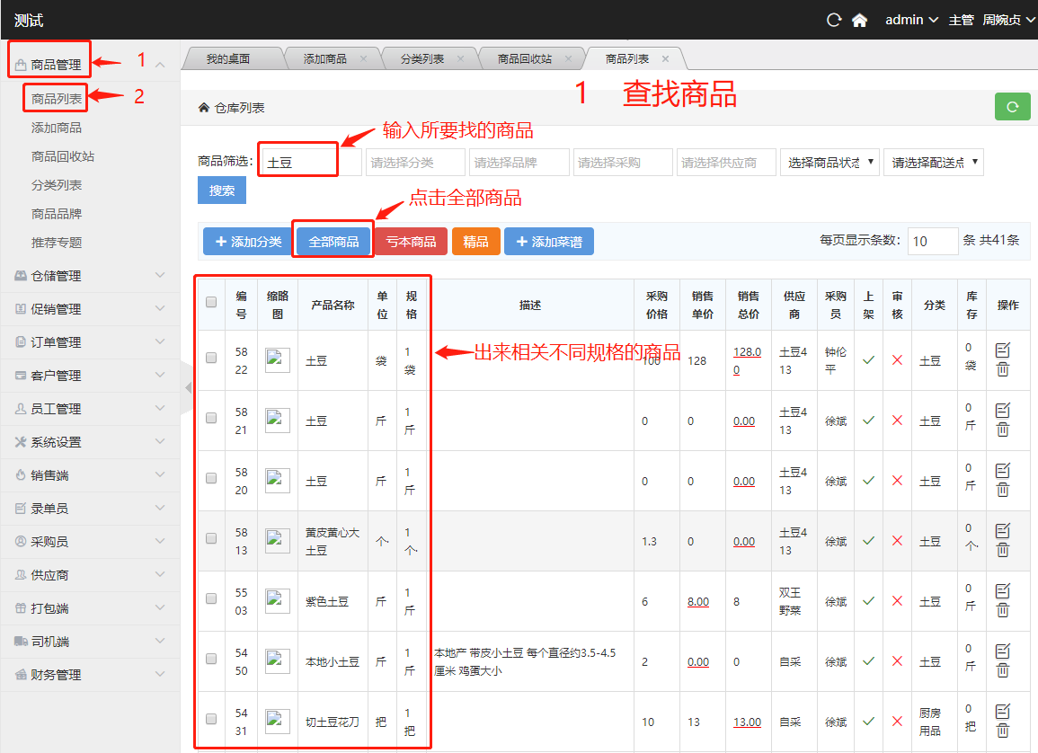Image resolution: width=1038 pixels, height=753 pixels.
Task: Expand the 仓储管理 sidebar menu
Action: tap(90, 276)
